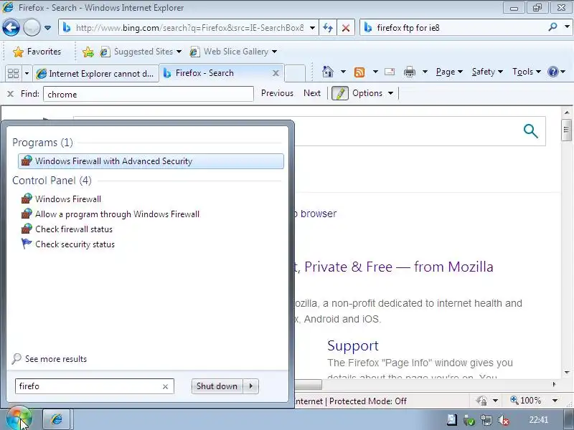Open the Safety menu
Screen dimensions: 574x430
487,72
